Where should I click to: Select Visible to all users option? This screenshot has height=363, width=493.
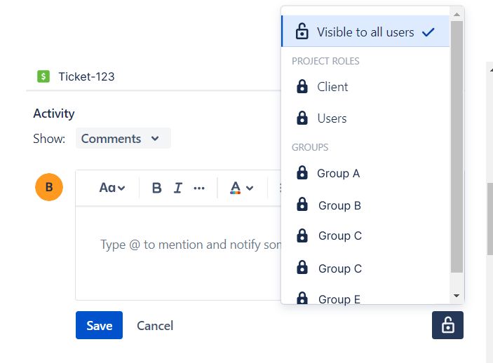pos(365,32)
